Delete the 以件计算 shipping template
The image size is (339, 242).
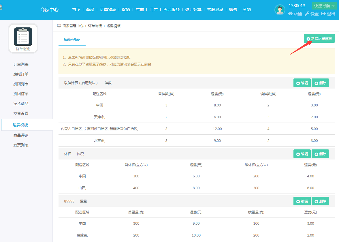coord(320,83)
